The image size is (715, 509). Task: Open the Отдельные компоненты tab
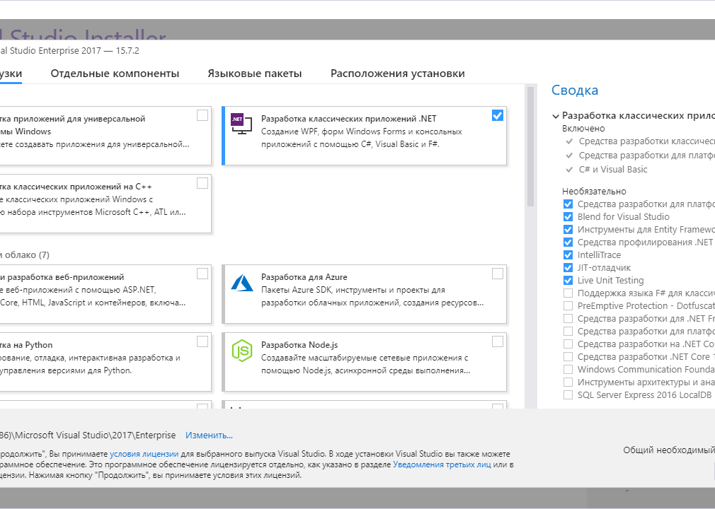[x=115, y=74]
